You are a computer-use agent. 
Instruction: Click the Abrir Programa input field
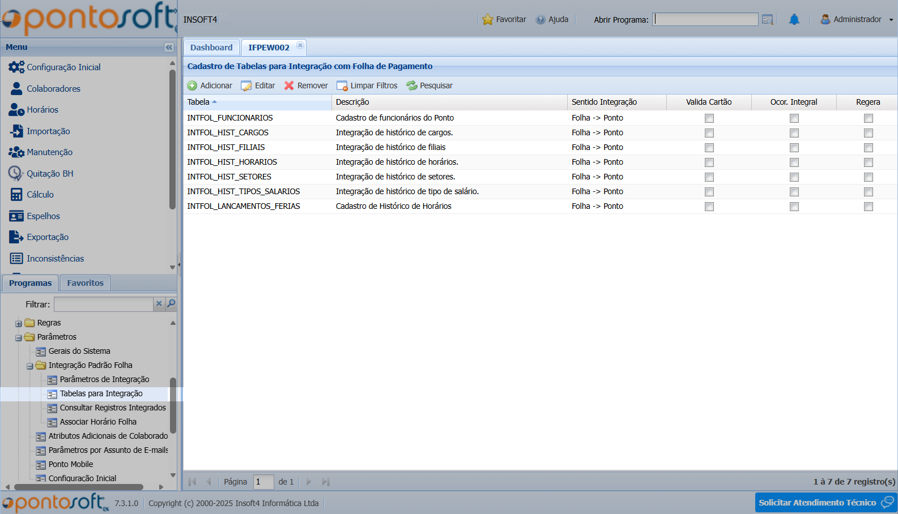point(705,20)
